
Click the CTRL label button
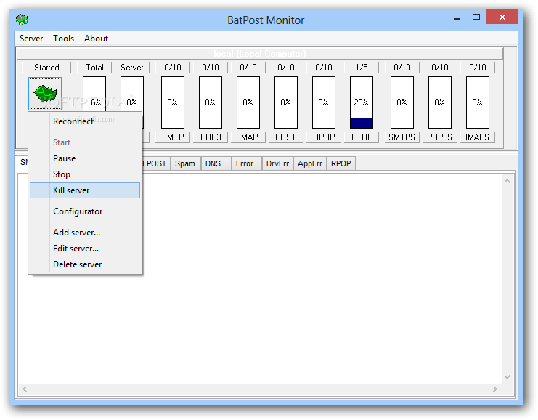pos(362,137)
